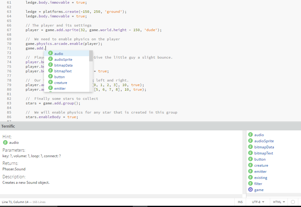The height and width of the screenshot is (207, 301).
Task: Click the Ternific panel header
Action: [x=150, y=126]
